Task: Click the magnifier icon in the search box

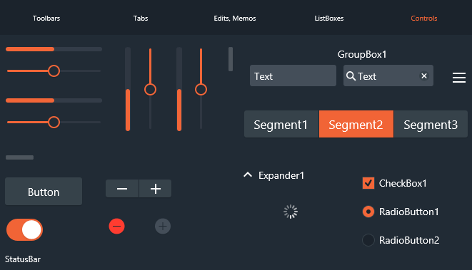Action: pyautogui.click(x=351, y=76)
